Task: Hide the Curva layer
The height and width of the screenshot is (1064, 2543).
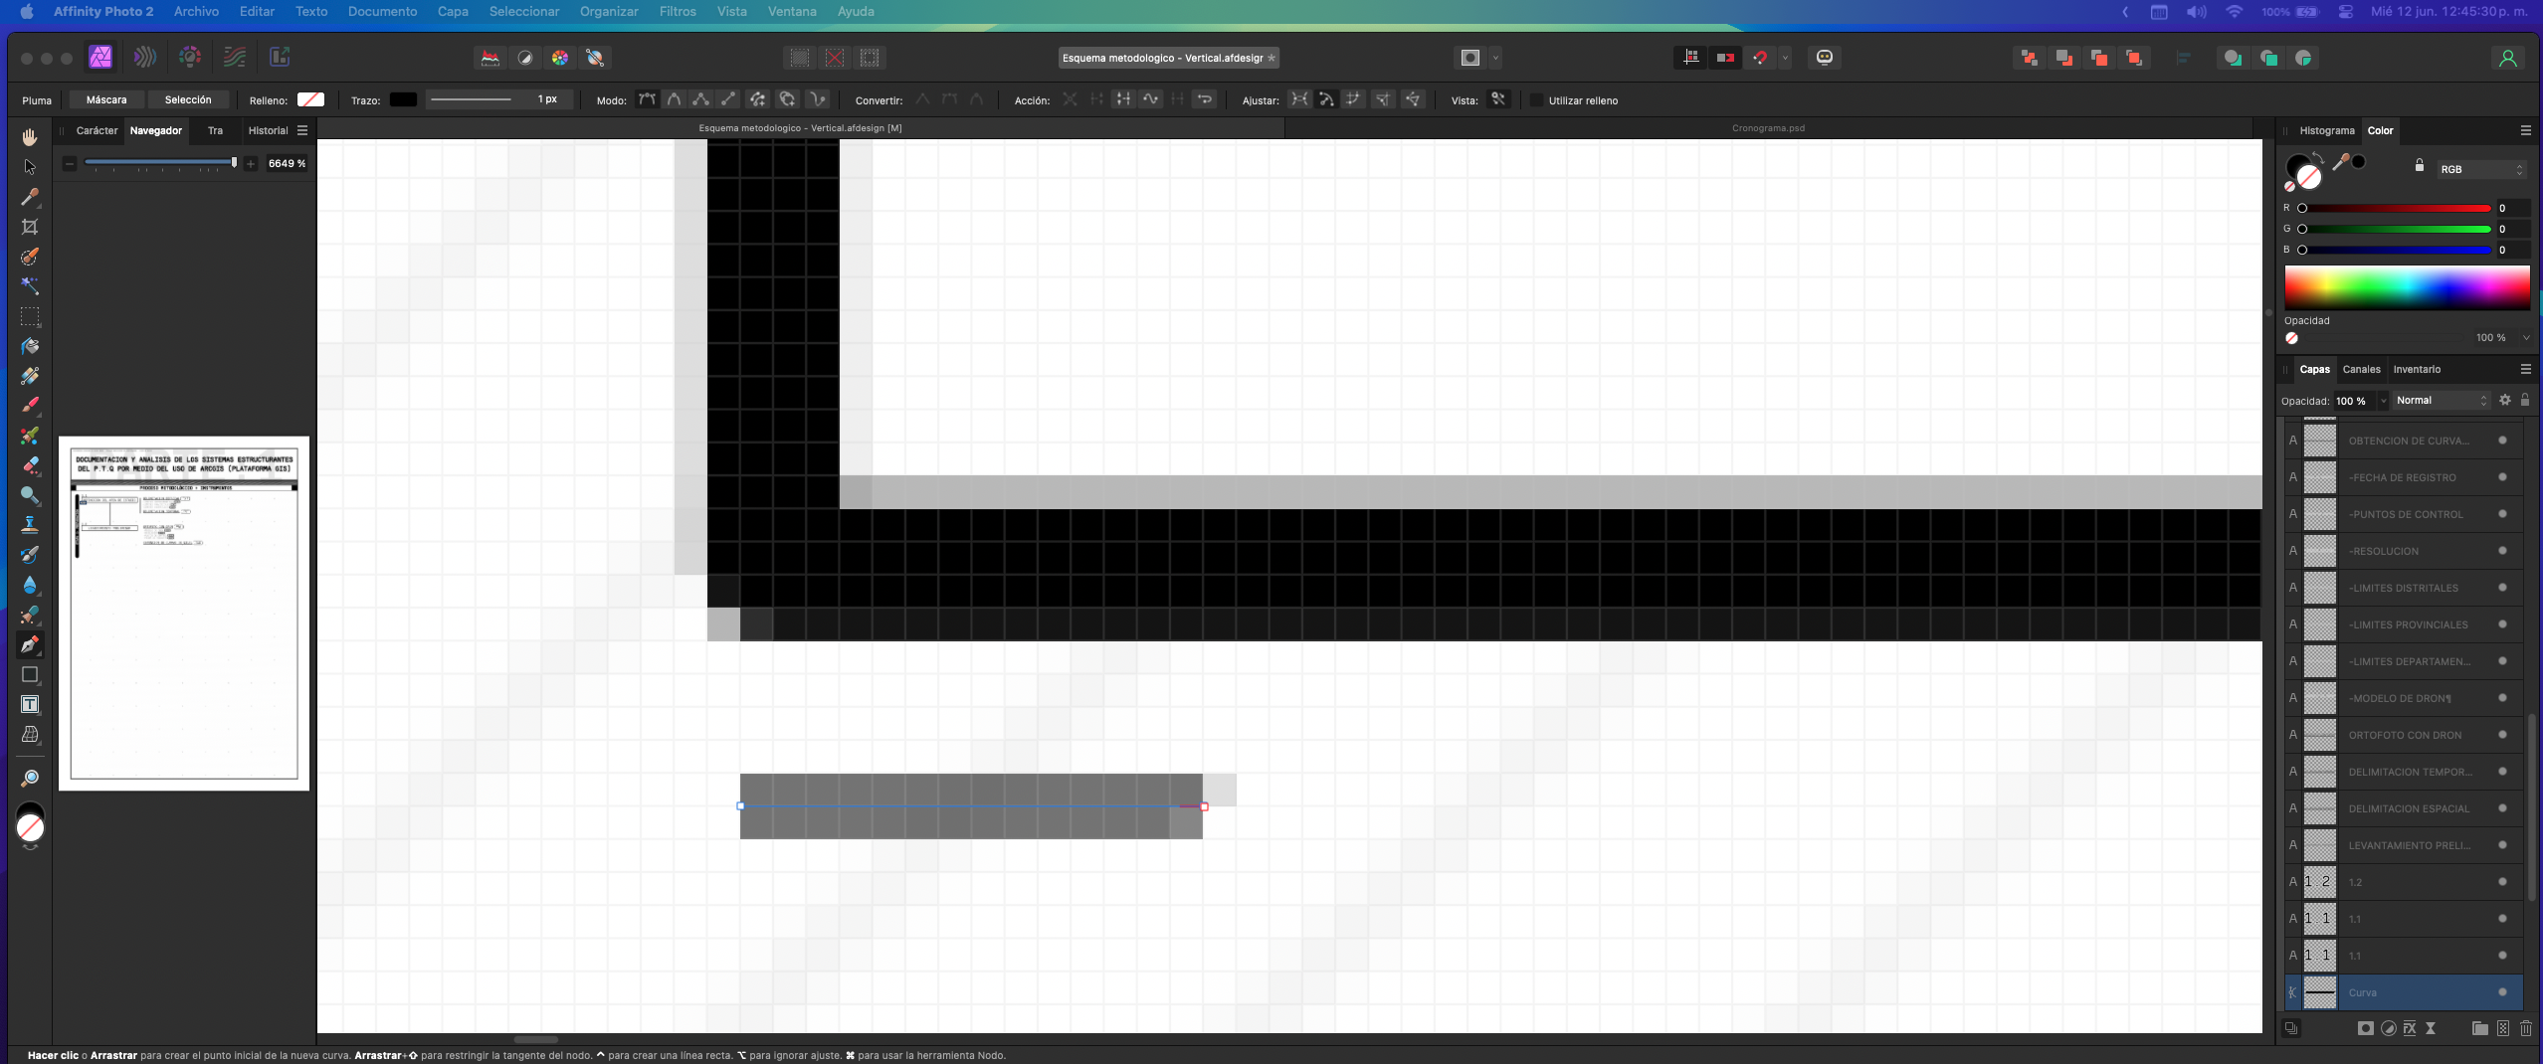Action: click(2501, 991)
